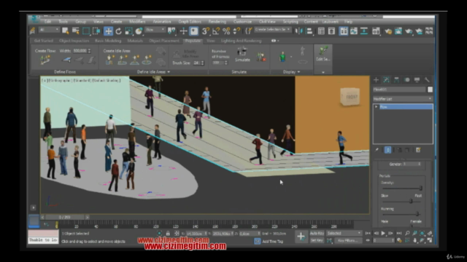Click the Simulate icon
The width and height of the screenshot is (467, 262).
click(242, 54)
